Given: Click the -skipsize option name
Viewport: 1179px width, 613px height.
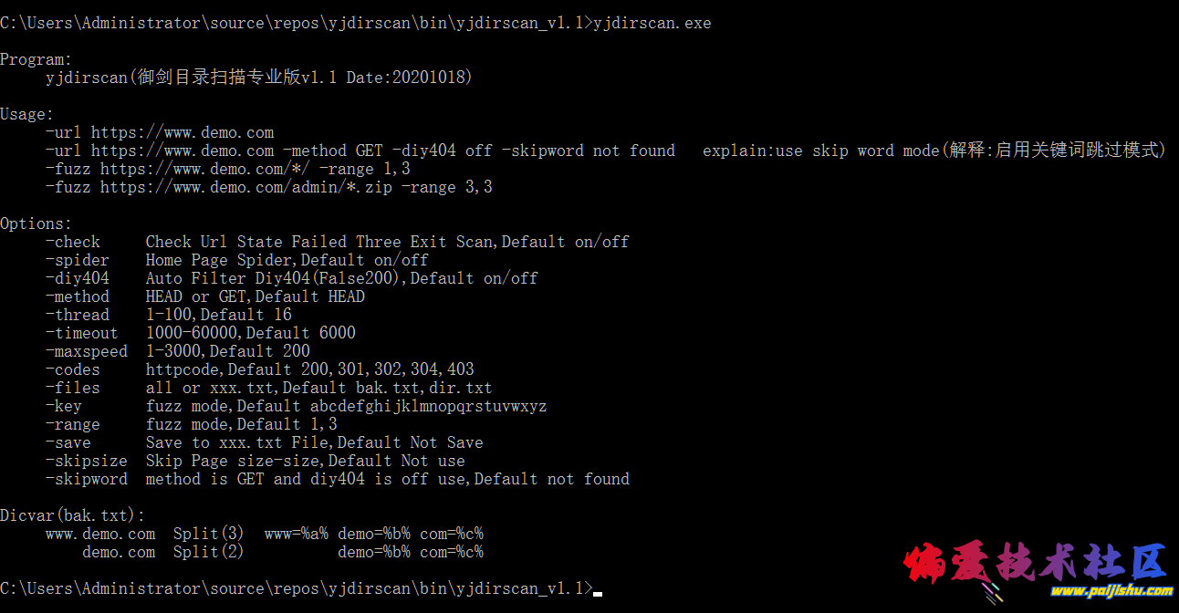Looking at the screenshot, I should point(86,461).
